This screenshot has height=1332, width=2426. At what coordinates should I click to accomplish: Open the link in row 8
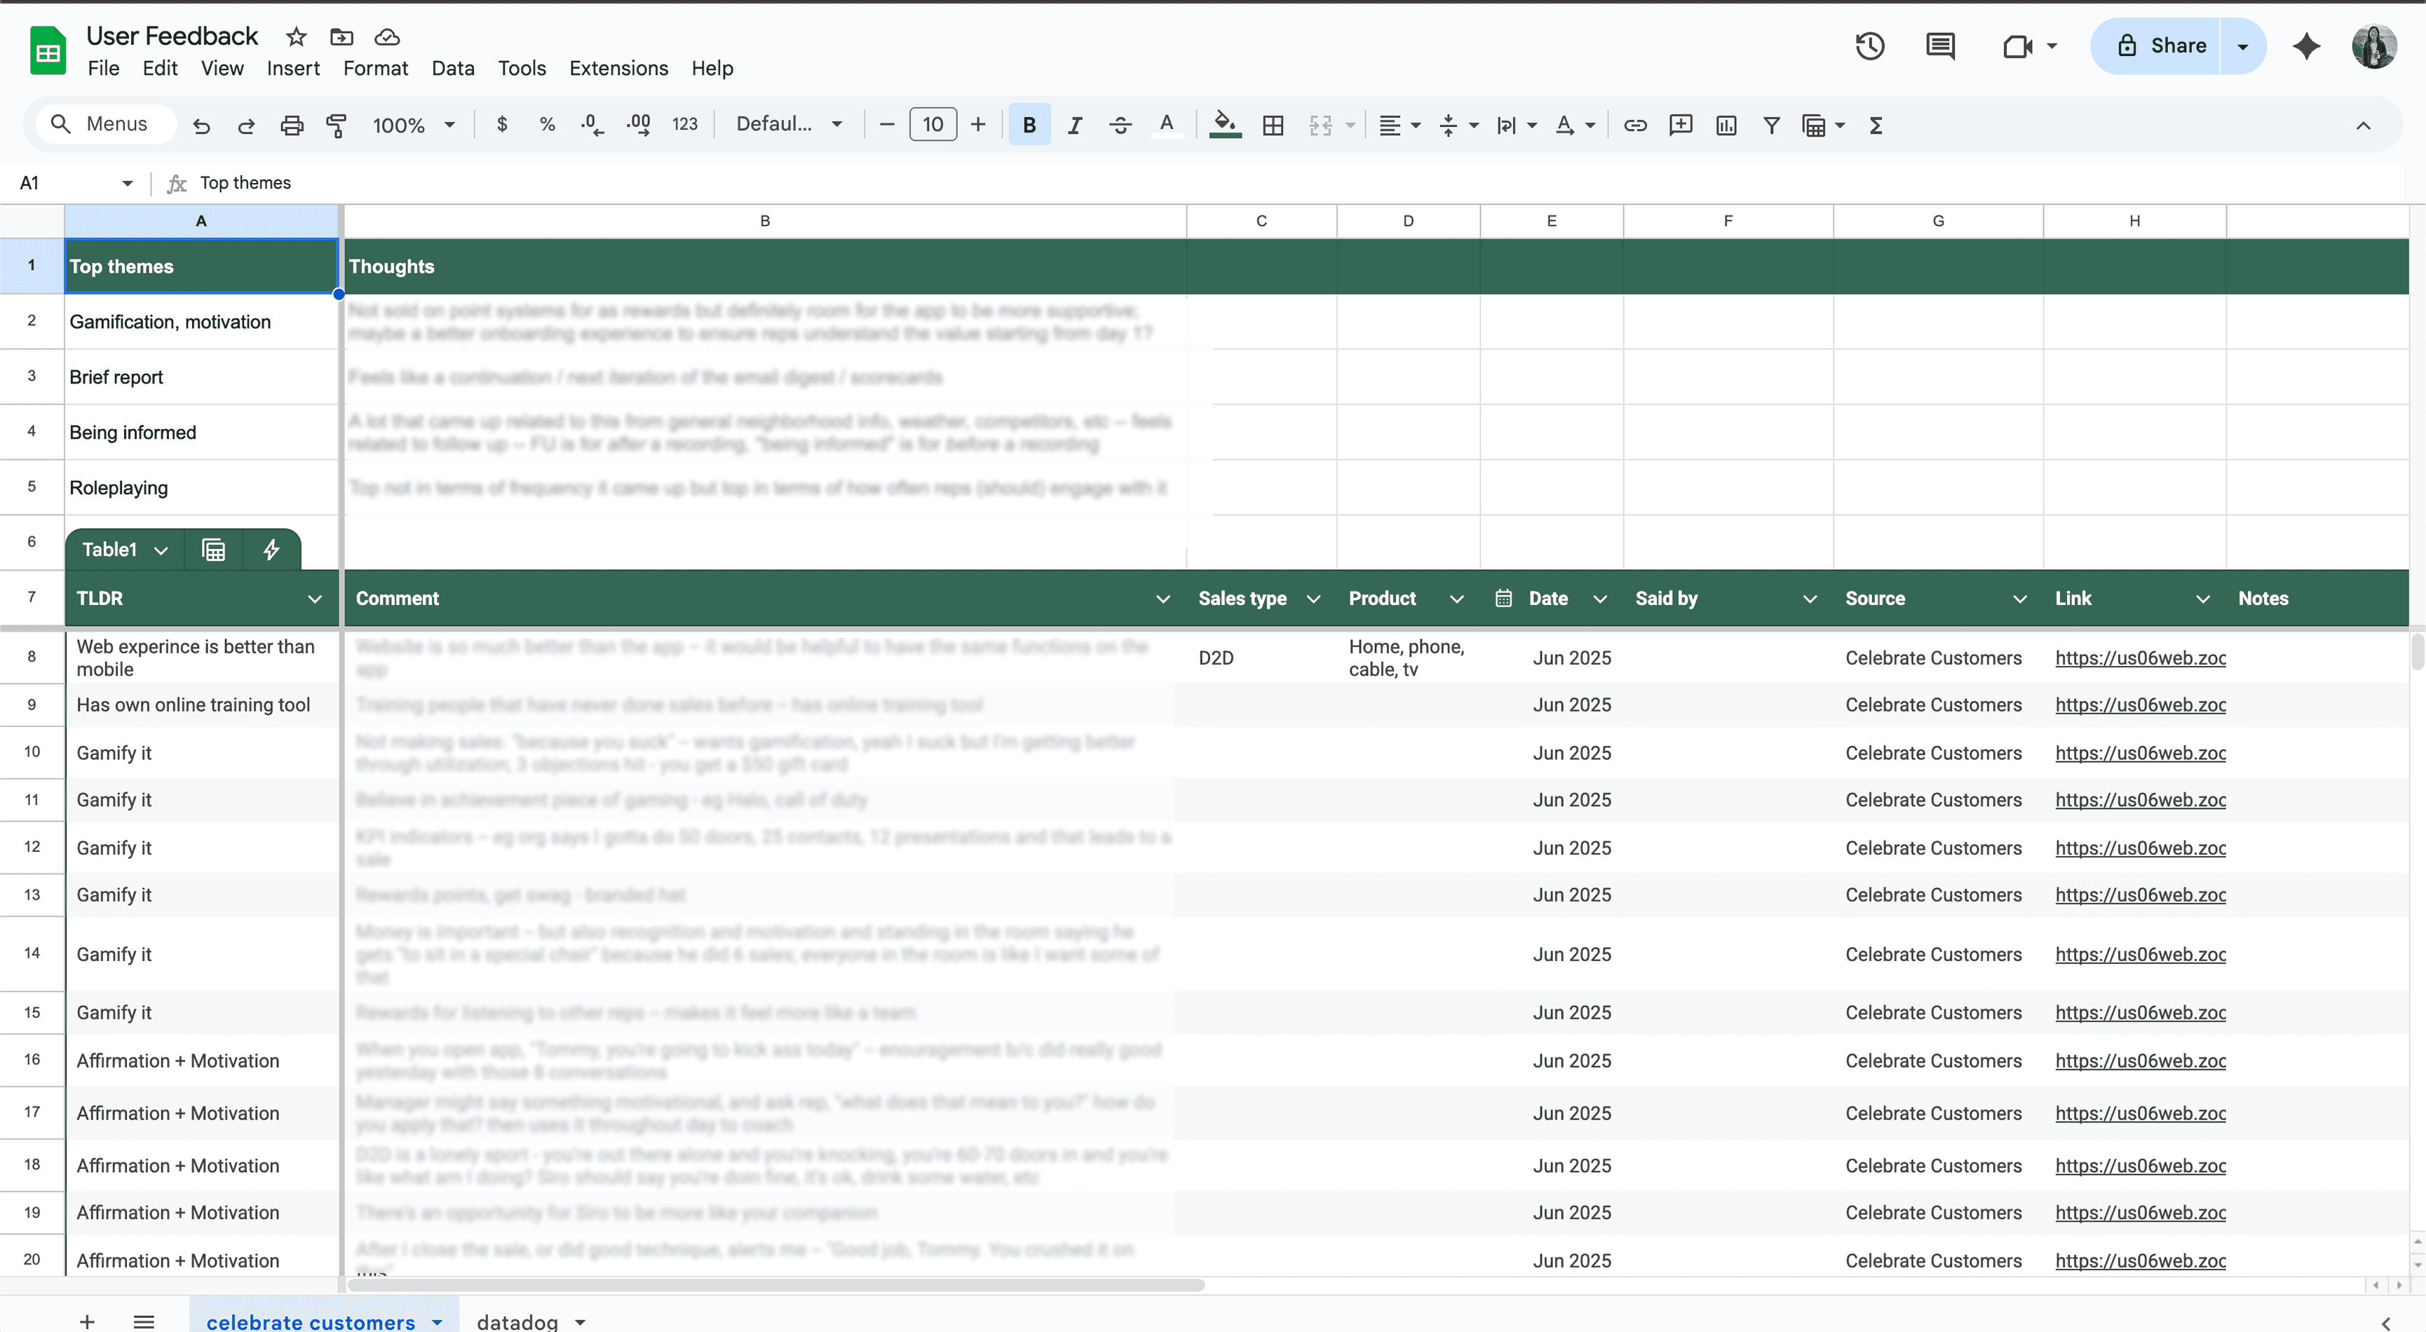coord(2140,658)
